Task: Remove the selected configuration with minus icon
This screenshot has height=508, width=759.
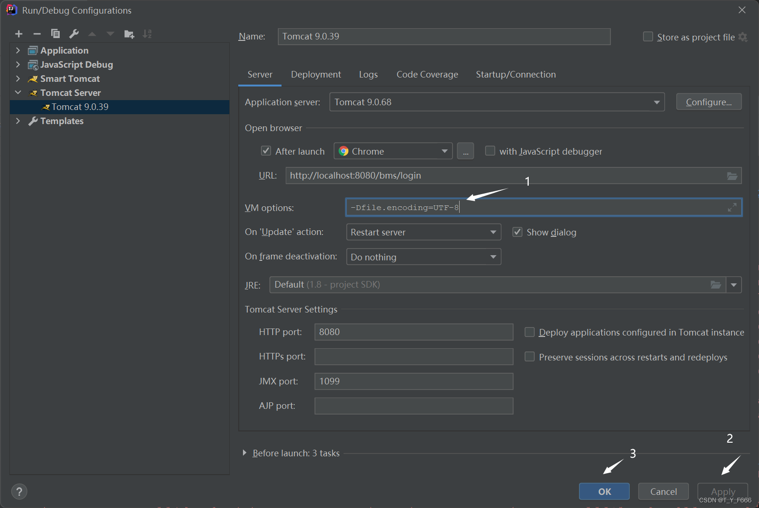Action: (37, 34)
